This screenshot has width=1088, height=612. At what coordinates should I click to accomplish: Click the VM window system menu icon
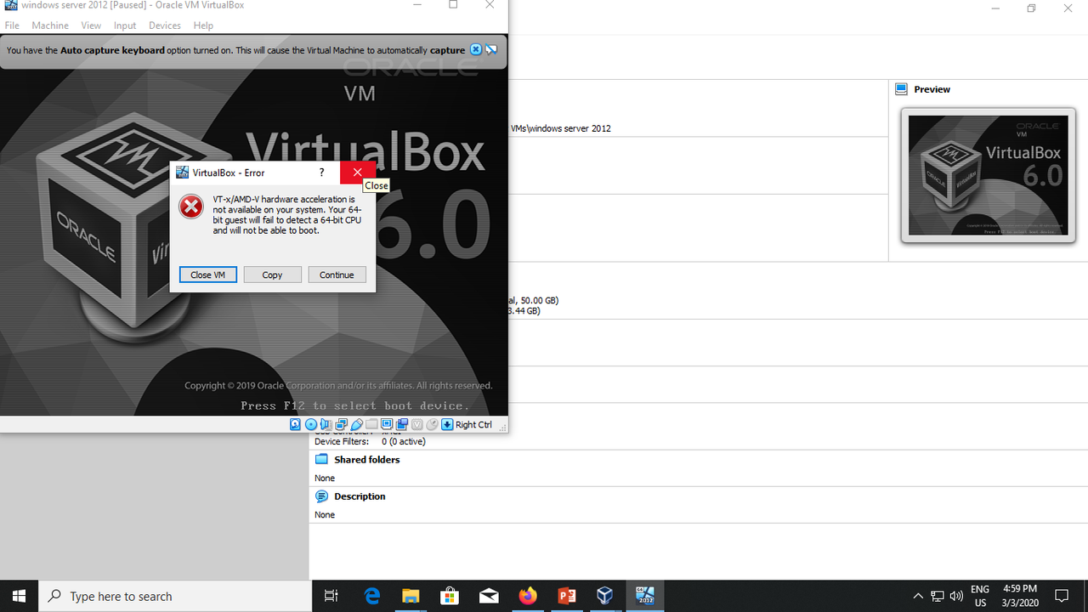click(x=10, y=5)
